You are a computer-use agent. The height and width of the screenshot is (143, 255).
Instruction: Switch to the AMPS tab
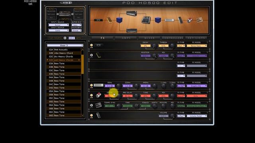pos(126,38)
